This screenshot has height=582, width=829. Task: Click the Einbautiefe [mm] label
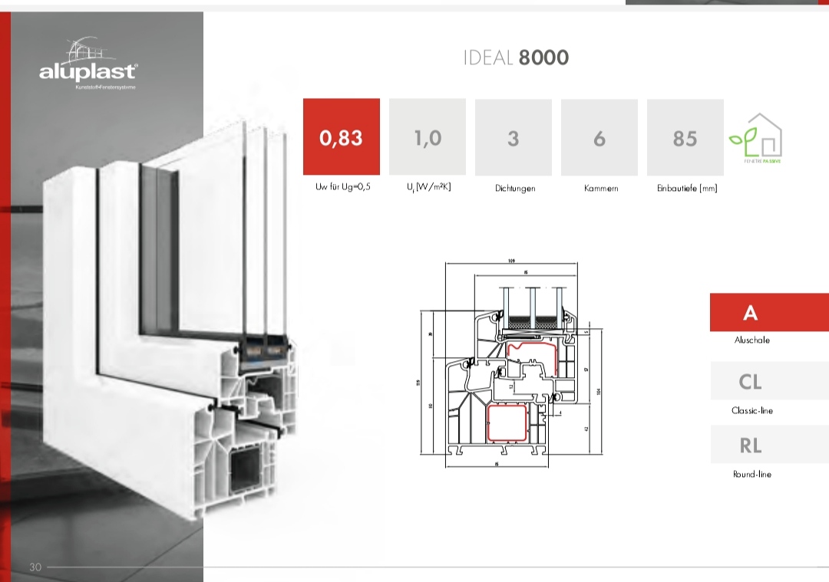point(686,188)
